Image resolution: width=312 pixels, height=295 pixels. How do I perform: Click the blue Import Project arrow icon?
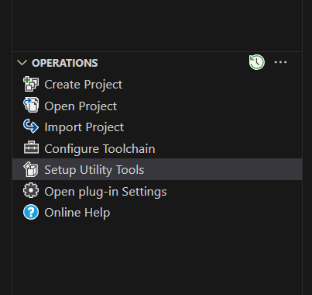coord(31,127)
